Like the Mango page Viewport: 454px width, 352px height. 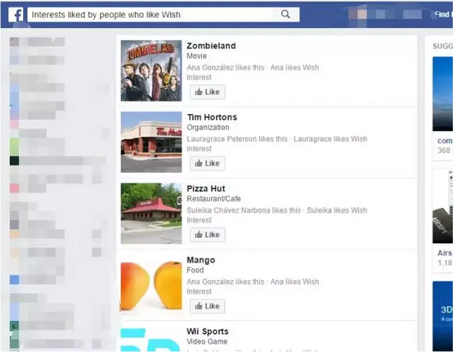[207, 306]
